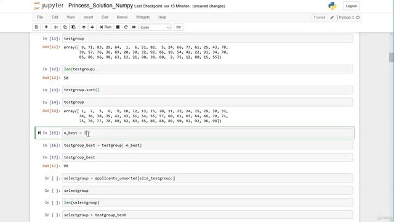Click the In [16] prompt label

tap(51, 146)
